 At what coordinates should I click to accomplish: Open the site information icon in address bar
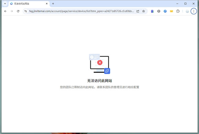tap(26, 11)
